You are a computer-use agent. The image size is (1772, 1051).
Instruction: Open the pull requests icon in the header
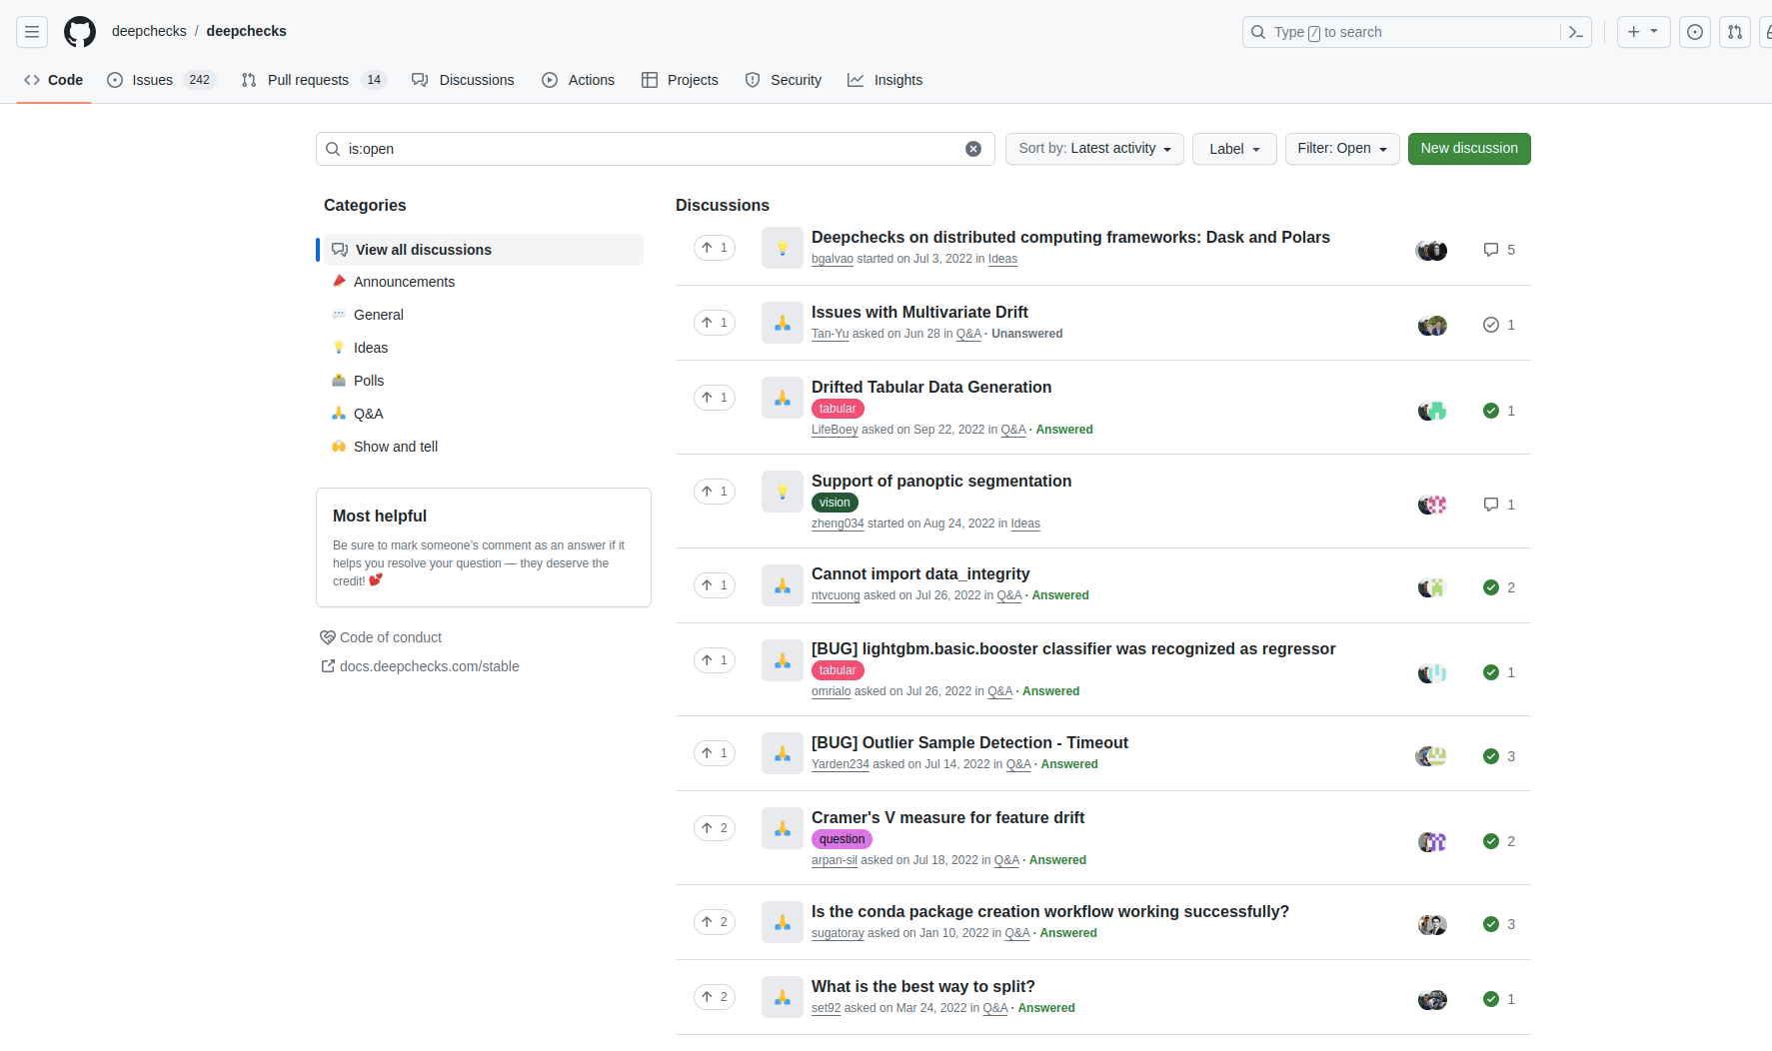[x=1734, y=31]
